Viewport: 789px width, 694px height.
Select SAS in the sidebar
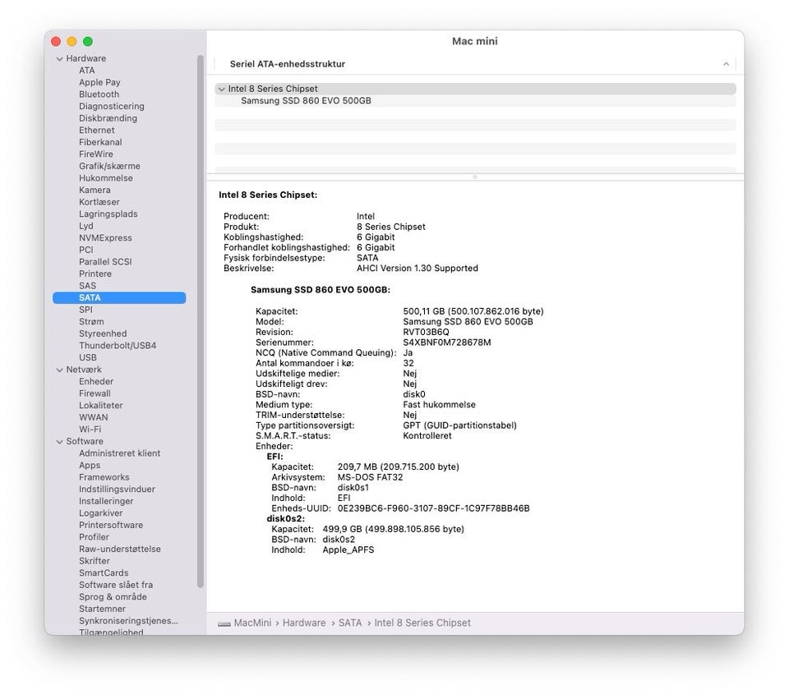click(87, 286)
